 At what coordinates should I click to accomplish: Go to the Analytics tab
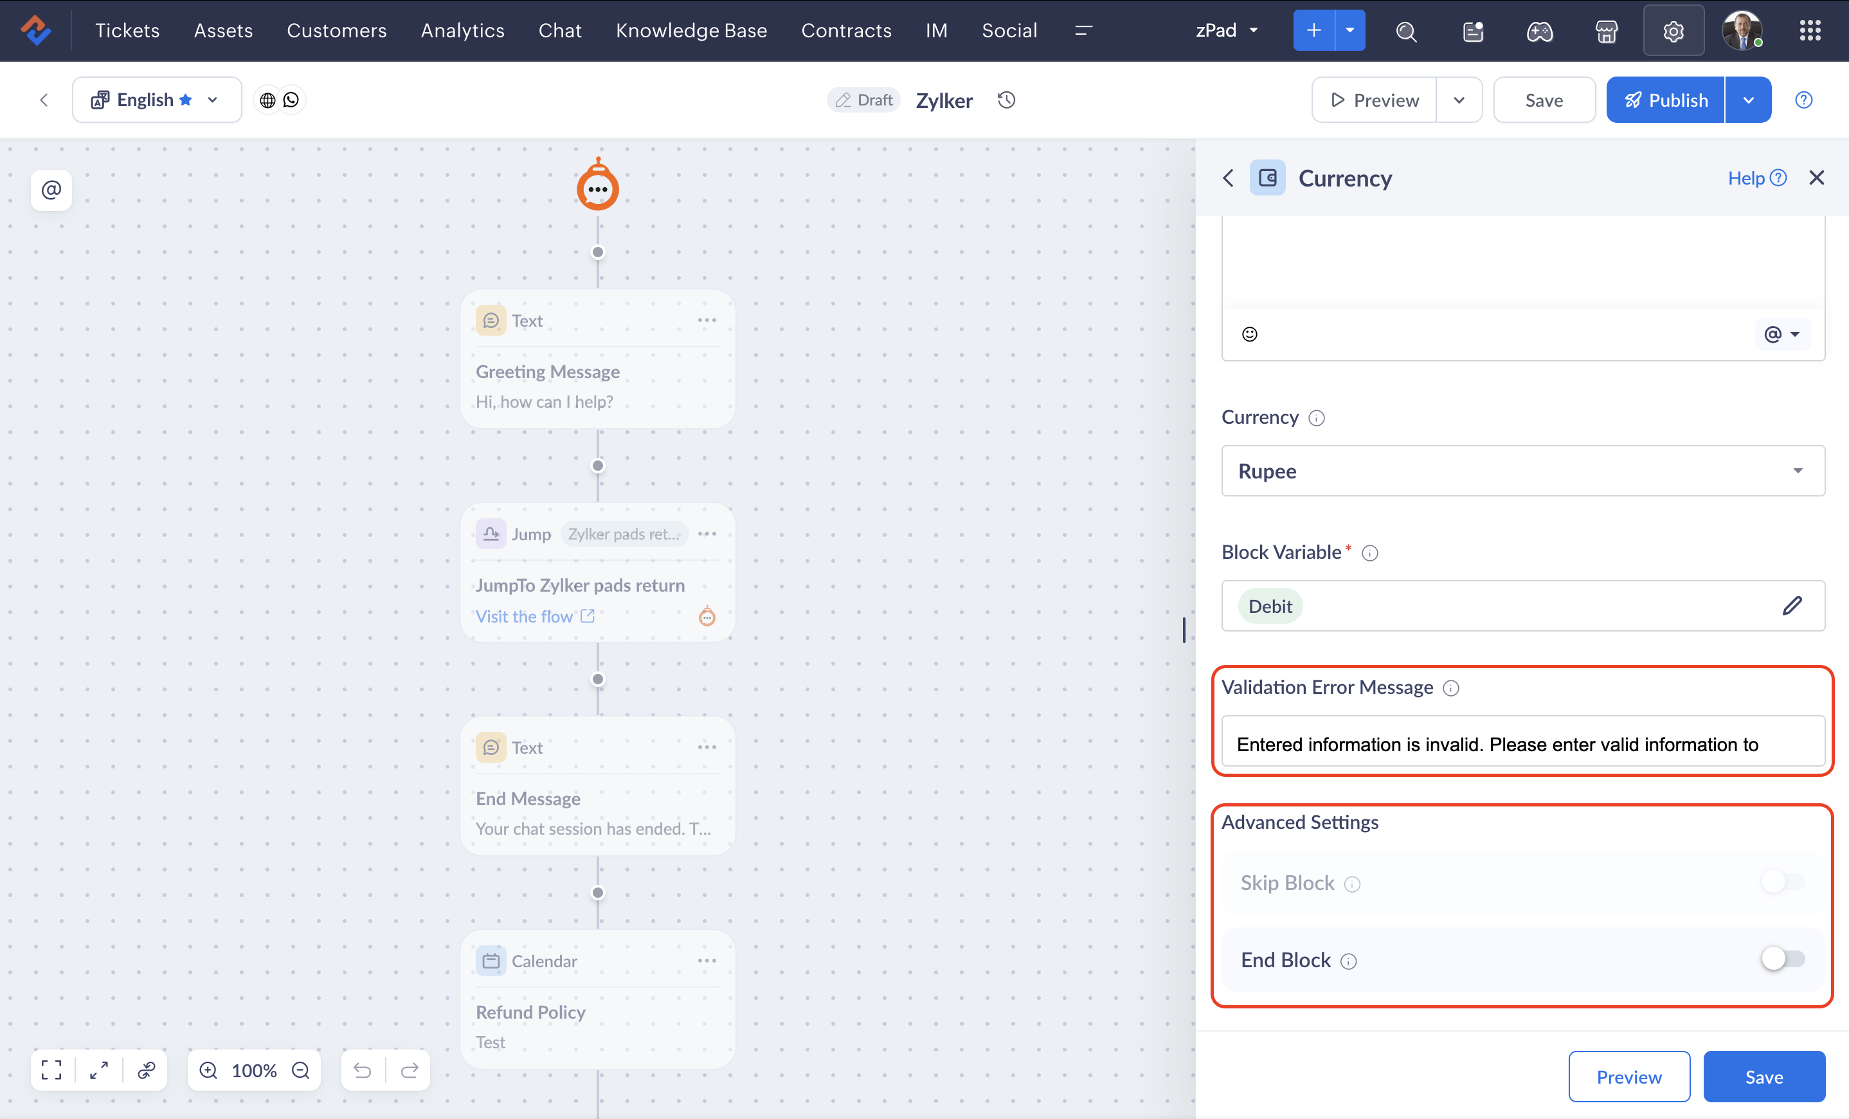462,31
